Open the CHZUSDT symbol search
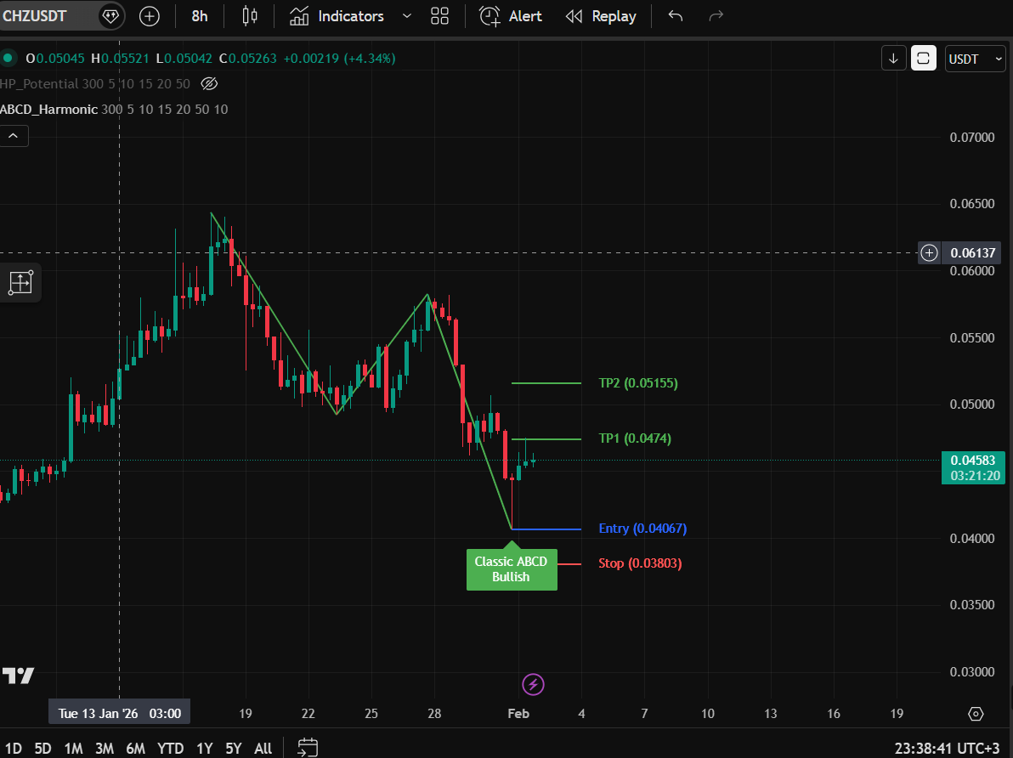 point(36,16)
